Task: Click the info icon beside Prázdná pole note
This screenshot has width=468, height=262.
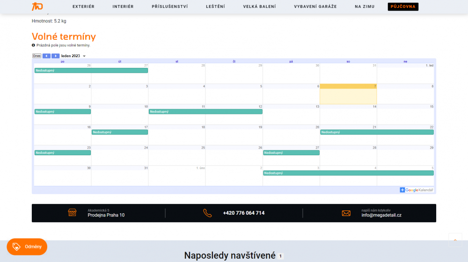Action: coord(33,45)
